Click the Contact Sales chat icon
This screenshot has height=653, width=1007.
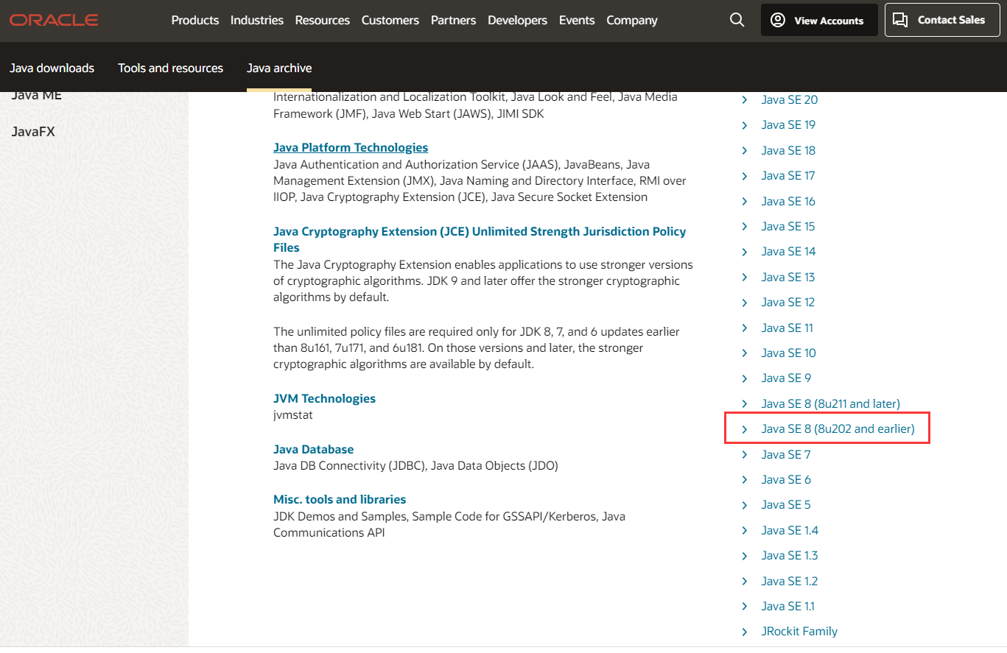(x=899, y=20)
